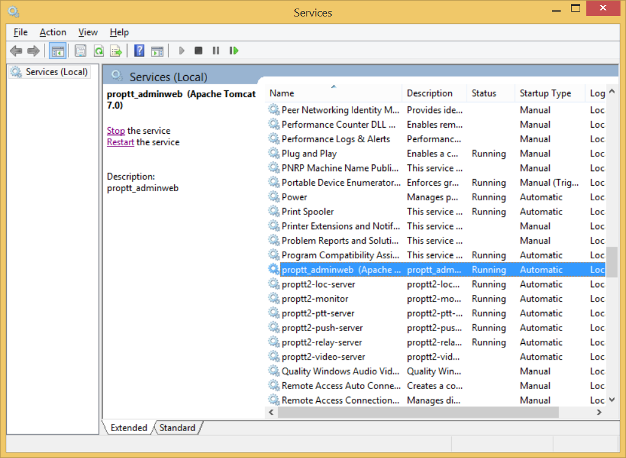
Task: Sort services by Status column header
Action: tap(484, 93)
